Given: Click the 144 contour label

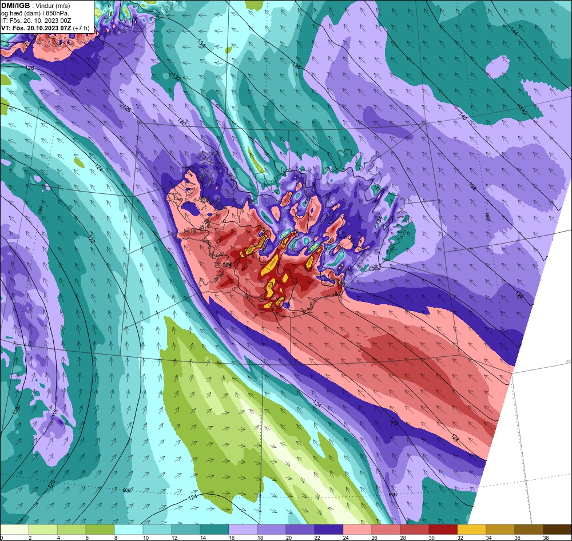Looking at the screenshot, I should tap(514, 31).
